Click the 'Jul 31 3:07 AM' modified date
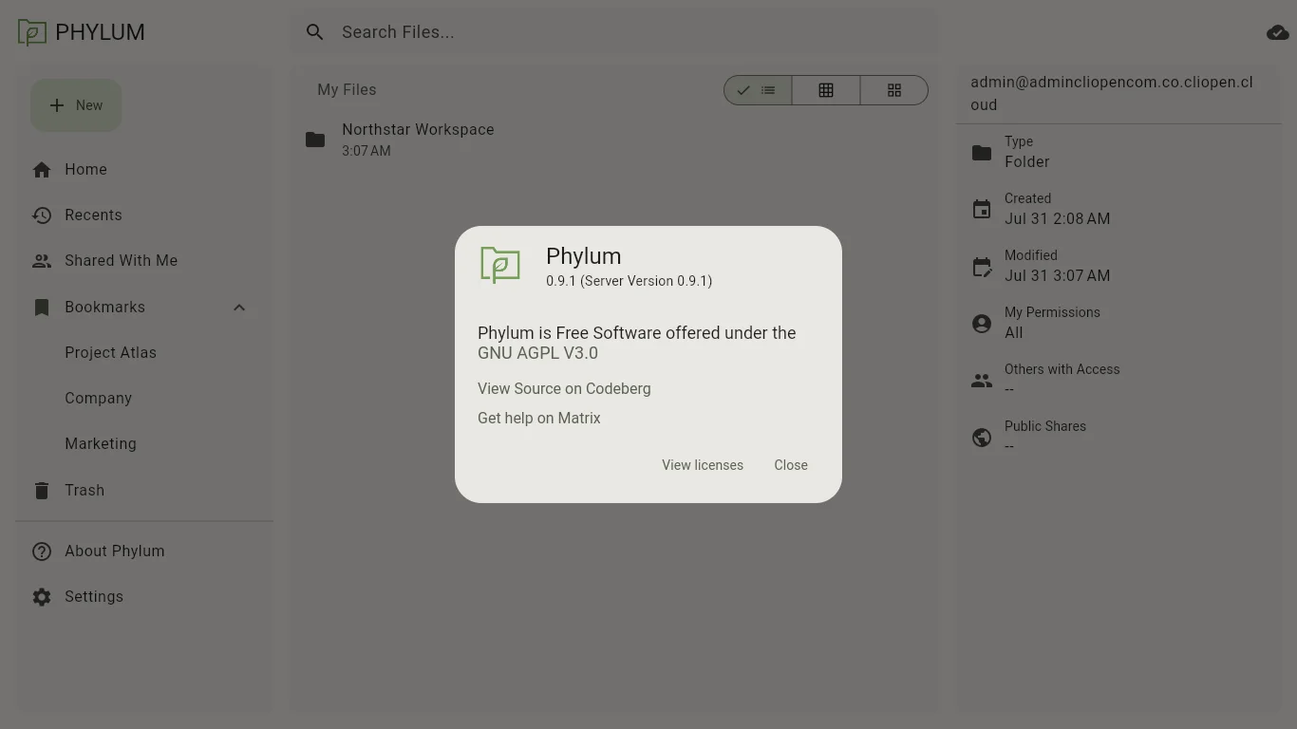The height and width of the screenshot is (729, 1297). [x=1058, y=276]
